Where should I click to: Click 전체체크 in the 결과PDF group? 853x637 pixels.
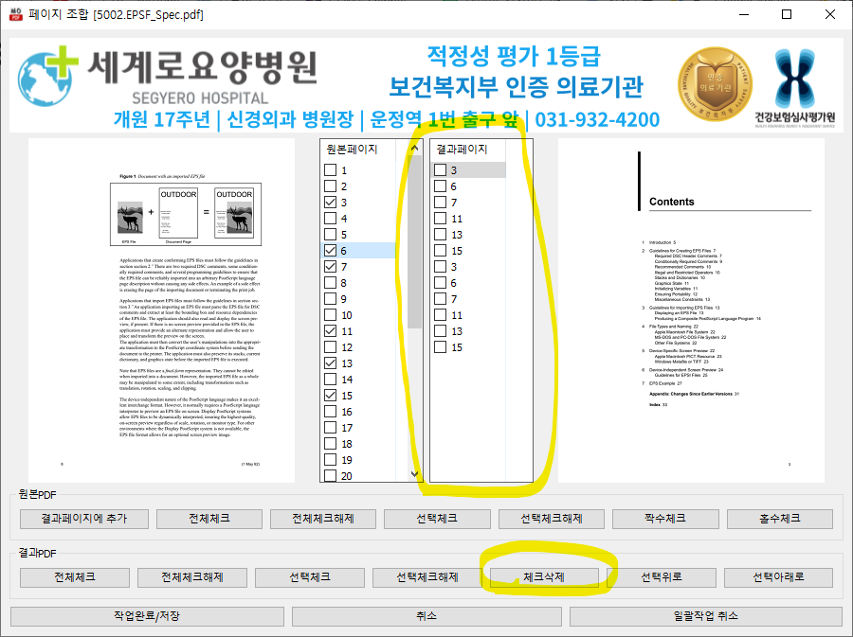tap(75, 577)
